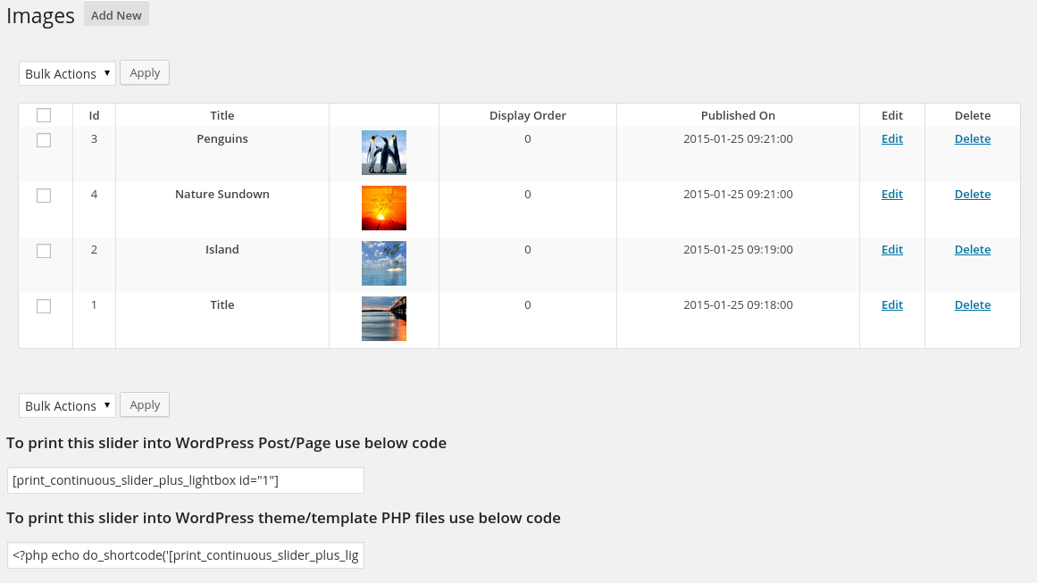
Task: Click the PHP do_shortcode code field
Action: (185, 554)
